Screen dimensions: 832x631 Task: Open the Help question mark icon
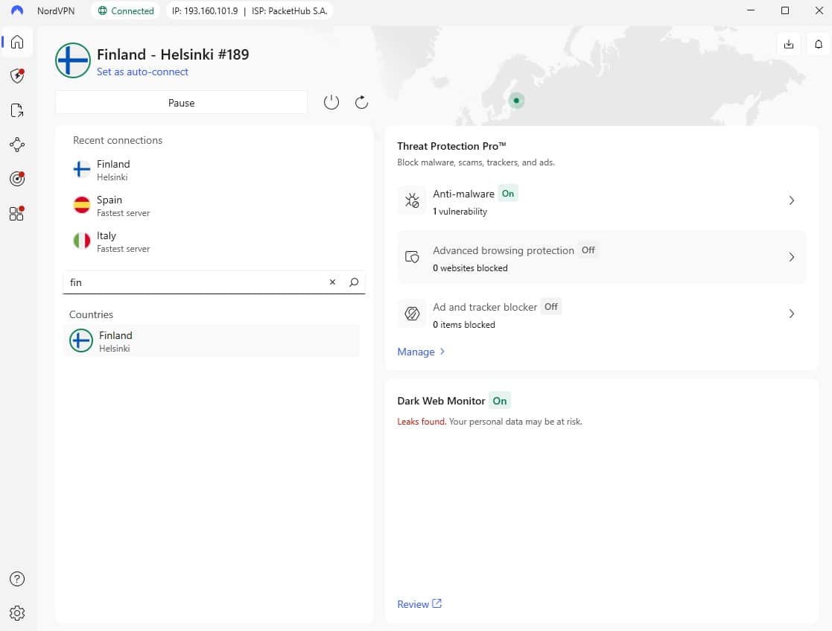click(x=16, y=579)
